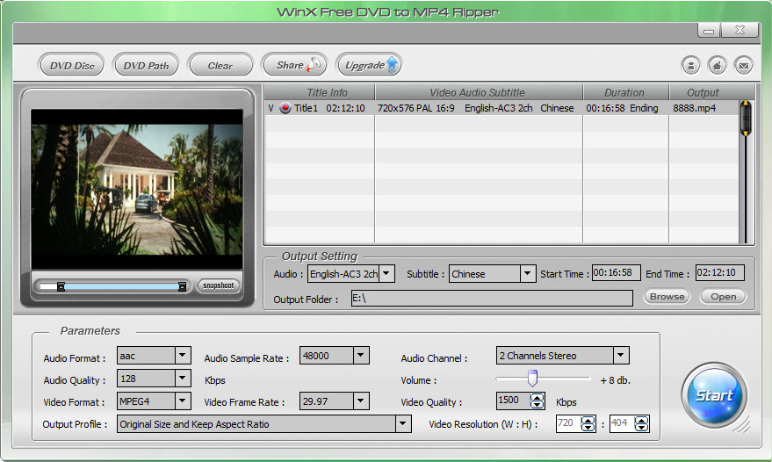Browse for an output folder

click(667, 297)
